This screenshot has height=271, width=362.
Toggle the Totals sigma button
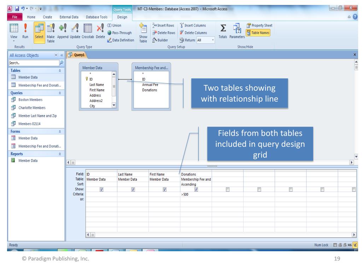(x=223, y=31)
